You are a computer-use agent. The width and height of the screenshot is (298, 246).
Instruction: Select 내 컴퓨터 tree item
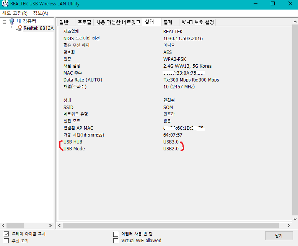point(26,21)
